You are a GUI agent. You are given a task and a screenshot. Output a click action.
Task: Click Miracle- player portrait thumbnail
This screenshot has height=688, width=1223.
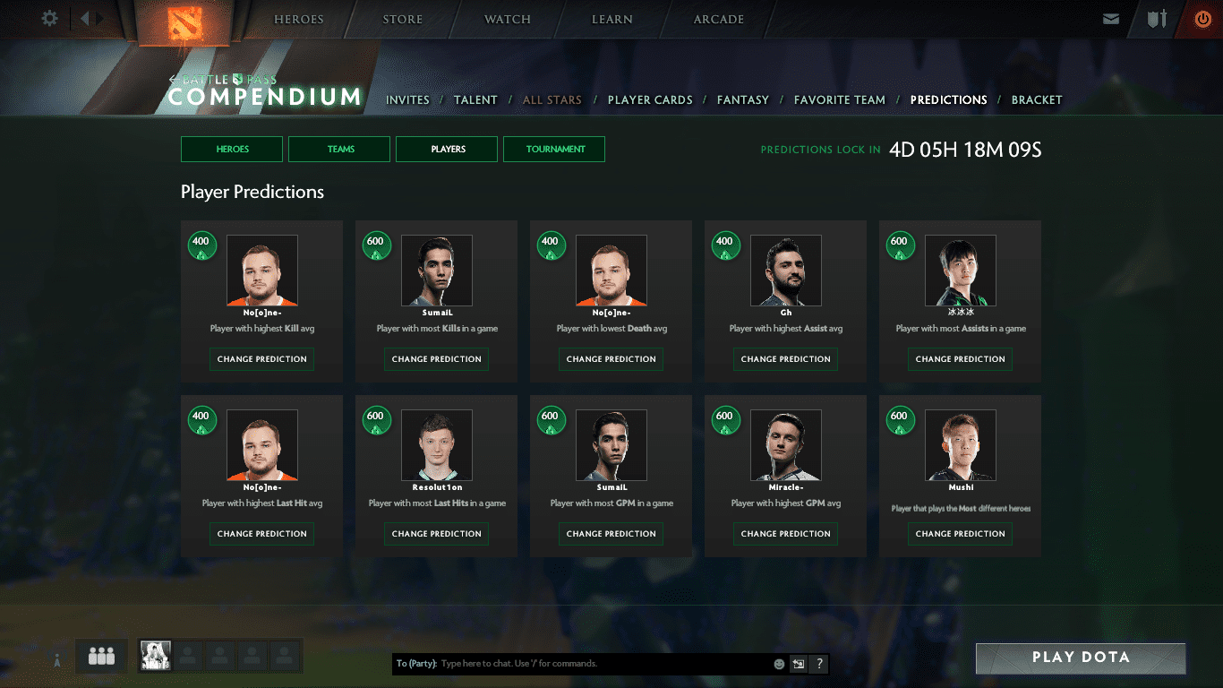[x=785, y=445]
